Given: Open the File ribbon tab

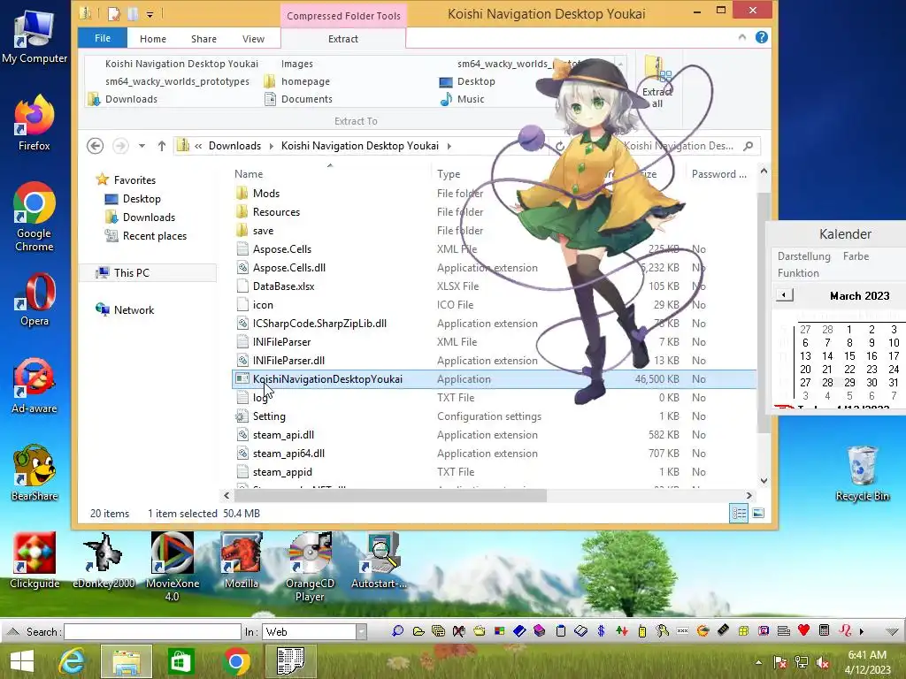Looking at the screenshot, I should 103,38.
